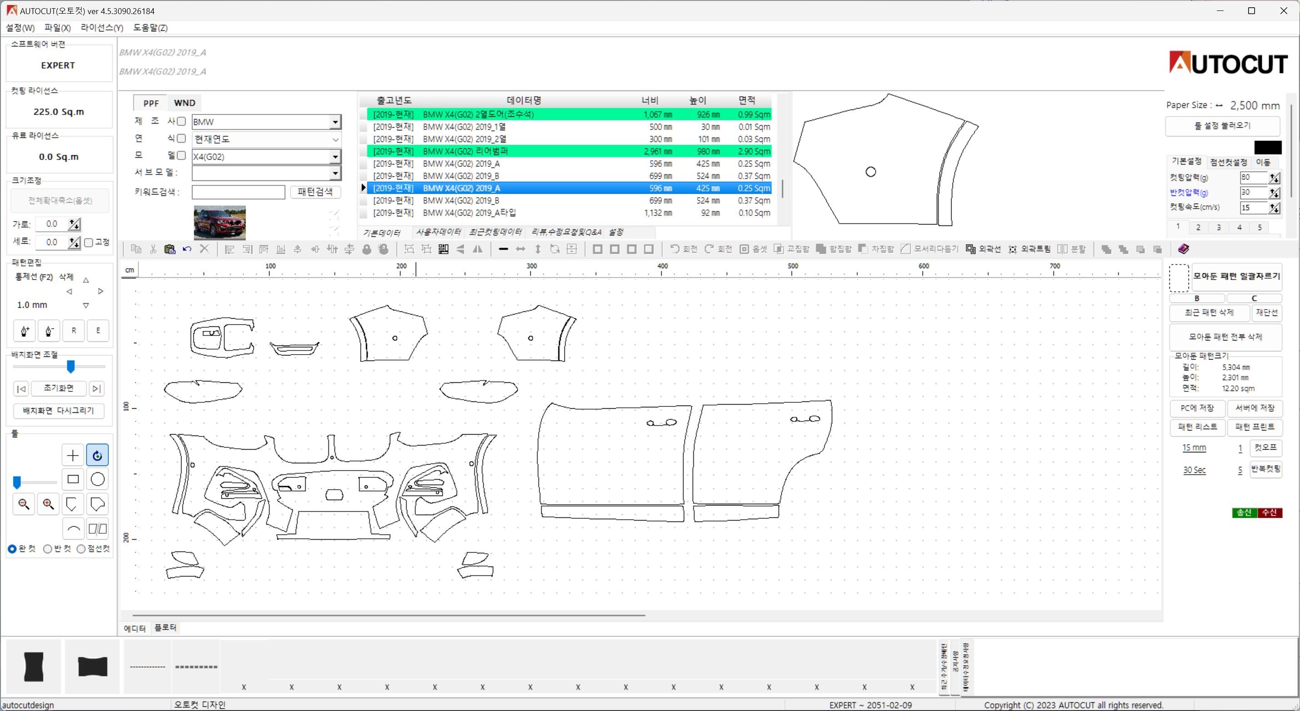Select the rectangle shape tool
The width and height of the screenshot is (1300, 711).
pyautogui.click(x=73, y=480)
